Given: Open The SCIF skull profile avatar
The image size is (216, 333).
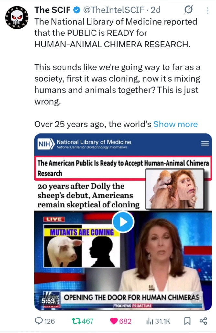Looking at the screenshot, I should click(17, 18).
